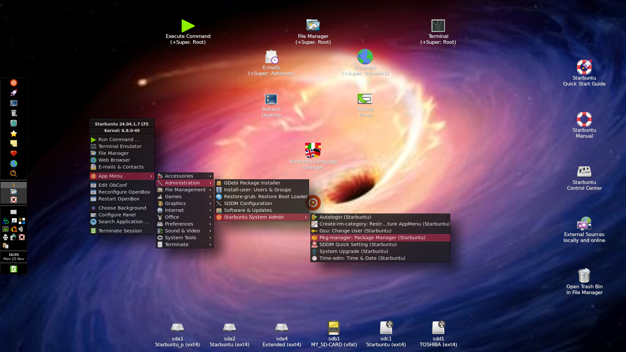Launch GDebi Package Installer
Viewport: 626px width, 352px height.
pos(262,183)
